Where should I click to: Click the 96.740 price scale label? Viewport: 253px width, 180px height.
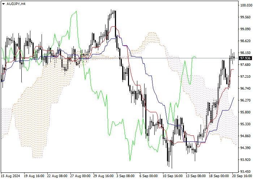click(x=246, y=89)
